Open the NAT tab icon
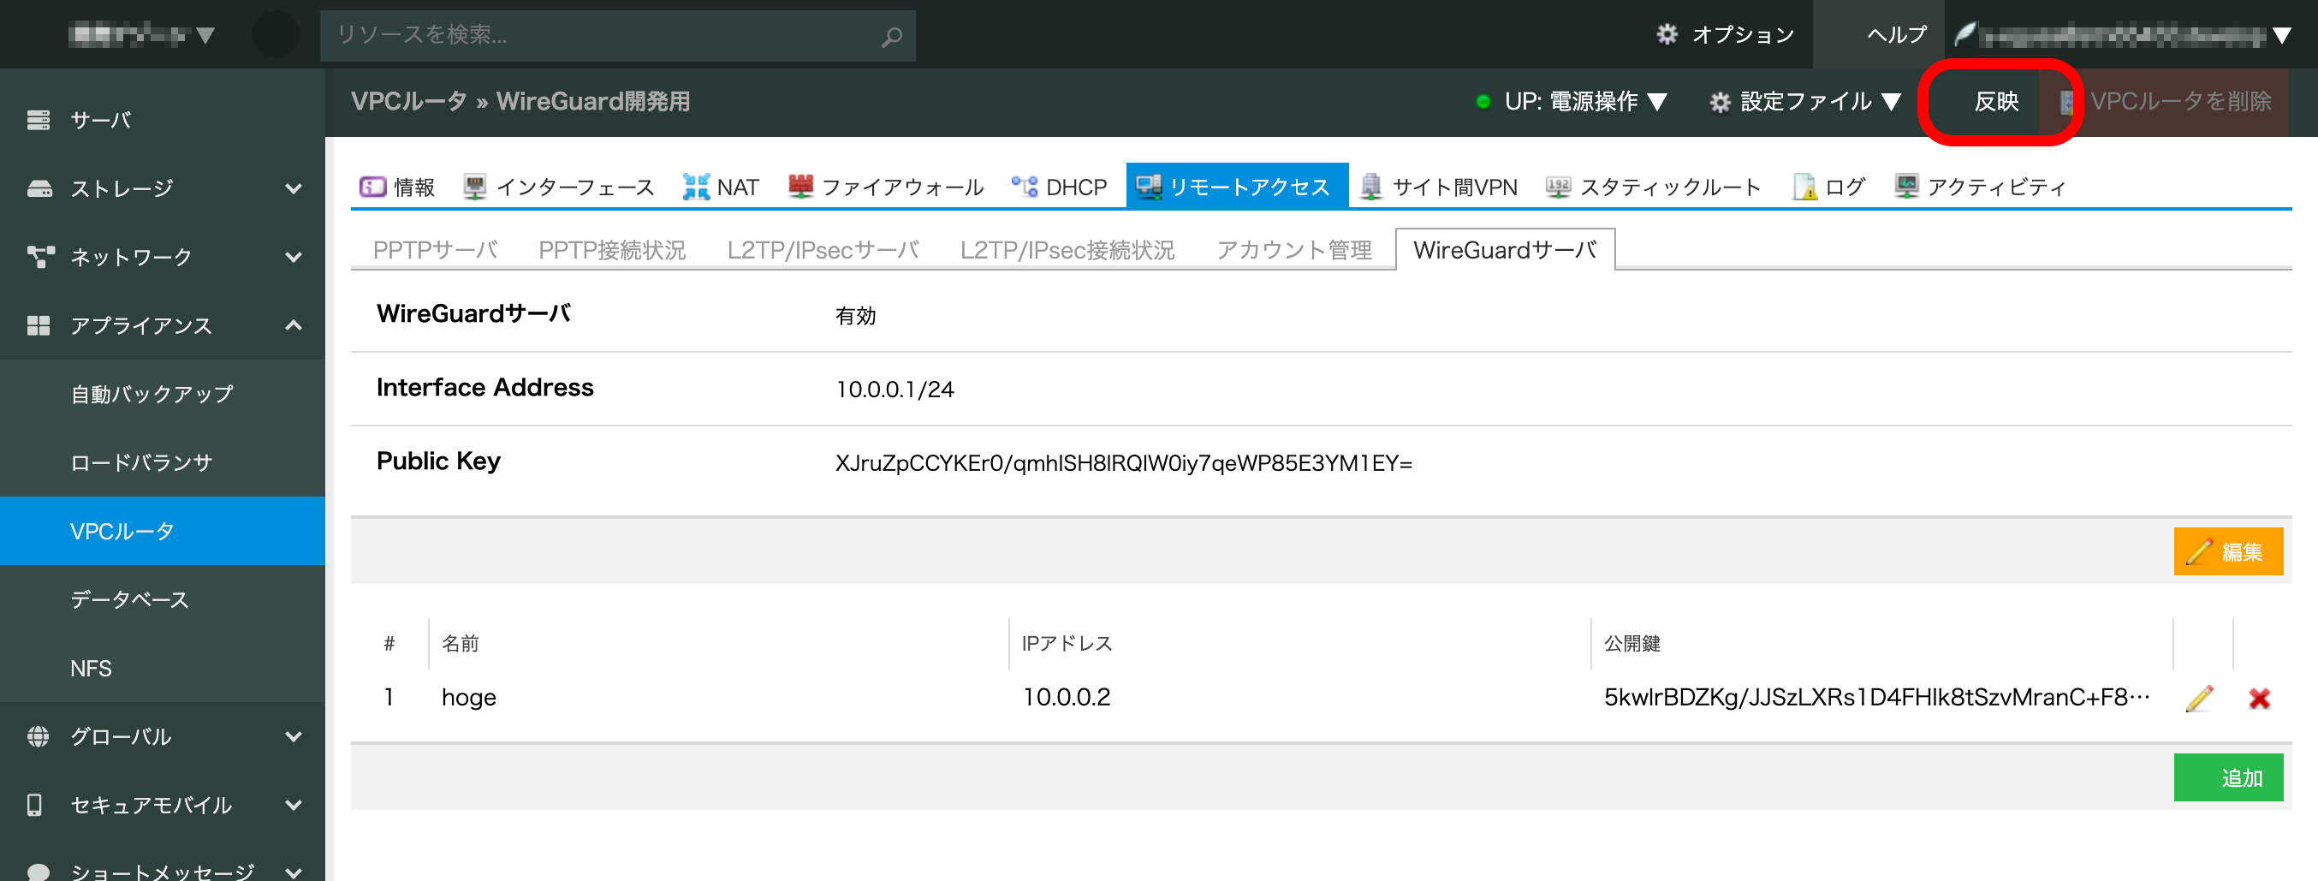 696,187
